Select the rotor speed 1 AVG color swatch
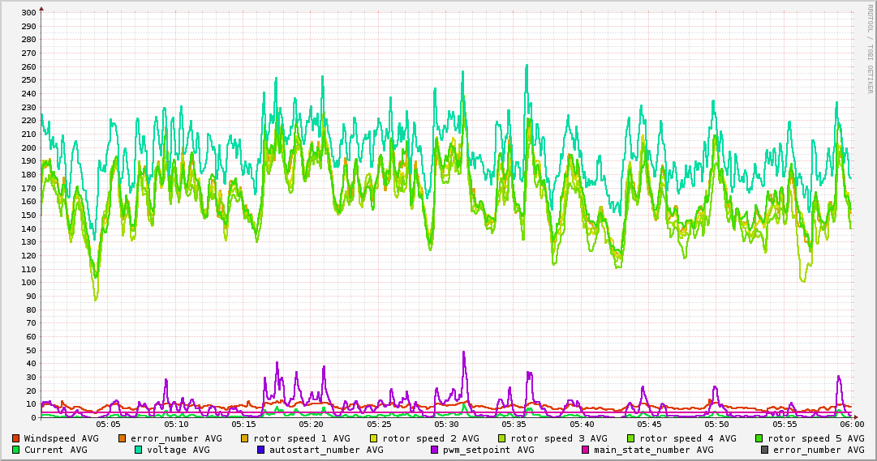This screenshot has width=877, height=461. click(244, 438)
